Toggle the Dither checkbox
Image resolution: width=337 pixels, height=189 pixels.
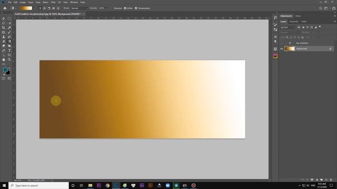[x=125, y=8]
